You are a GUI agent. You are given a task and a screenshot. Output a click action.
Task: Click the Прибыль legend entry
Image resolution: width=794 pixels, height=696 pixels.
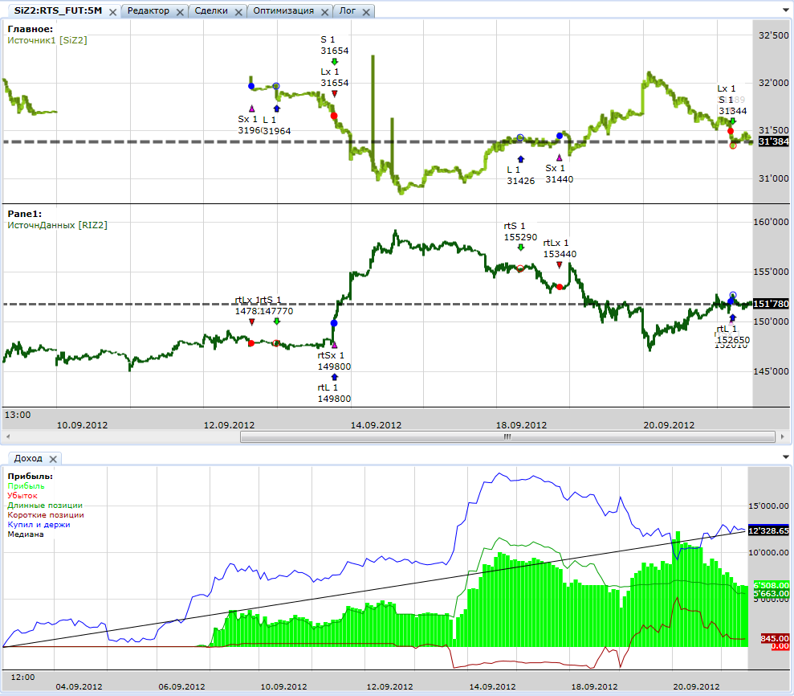point(26,486)
